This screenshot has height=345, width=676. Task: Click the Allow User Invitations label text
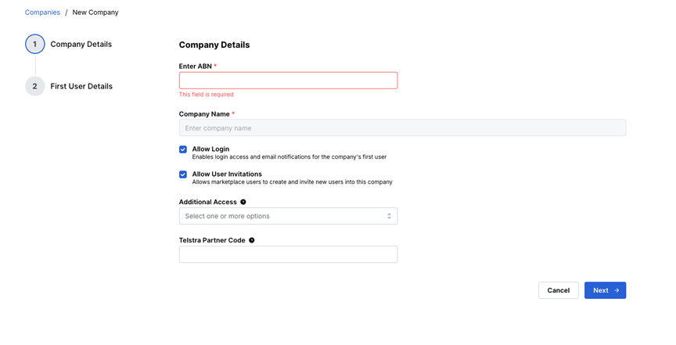click(x=227, y=174)
